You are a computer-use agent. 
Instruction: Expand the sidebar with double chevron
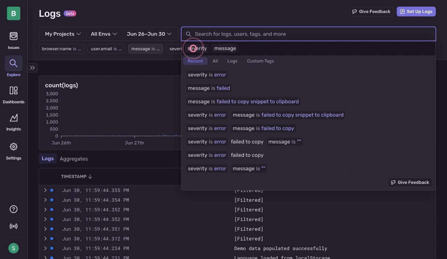point(32,68)
